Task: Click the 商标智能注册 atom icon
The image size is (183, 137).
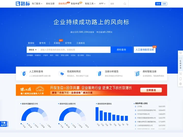Action: click(137, 74)
